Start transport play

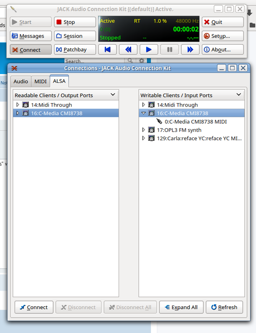click(149, 50)
